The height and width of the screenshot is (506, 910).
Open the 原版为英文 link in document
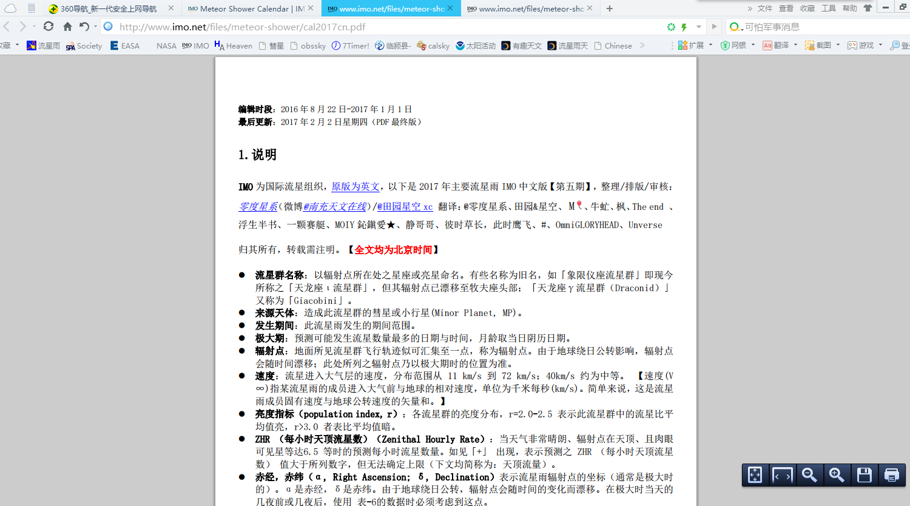pyautogui.click(x=356, y=187)
